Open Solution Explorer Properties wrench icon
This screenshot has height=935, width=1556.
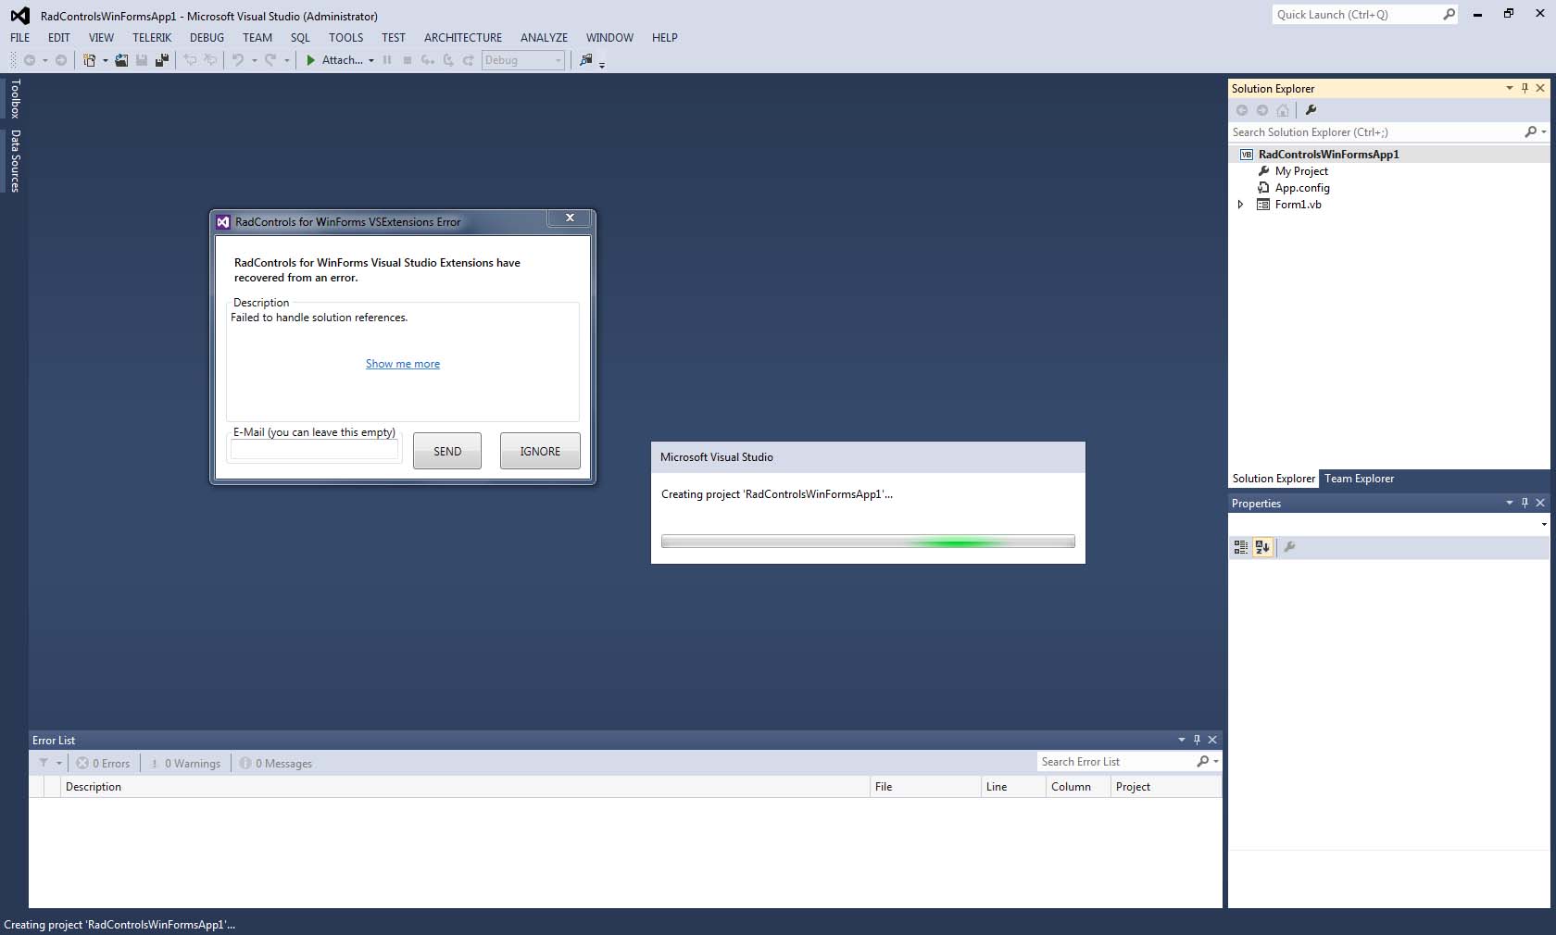coord(1311,110)
